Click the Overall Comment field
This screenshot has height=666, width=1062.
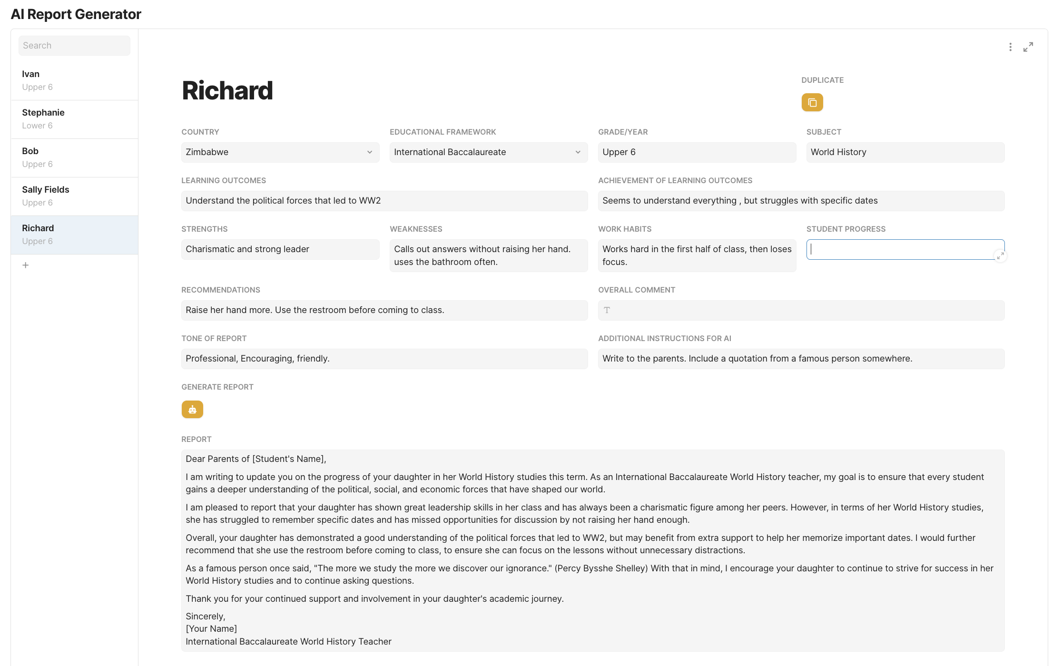pyautogui.click(x=801, y=310)
